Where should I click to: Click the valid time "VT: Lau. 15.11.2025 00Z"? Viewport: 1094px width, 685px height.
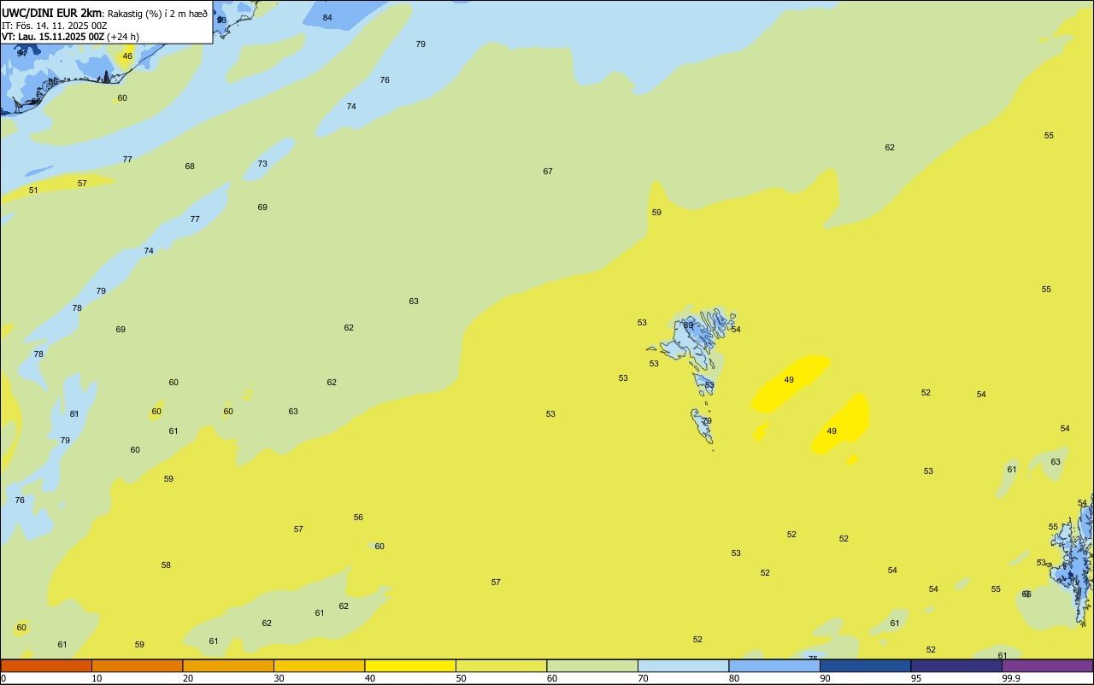pos(53,37)
